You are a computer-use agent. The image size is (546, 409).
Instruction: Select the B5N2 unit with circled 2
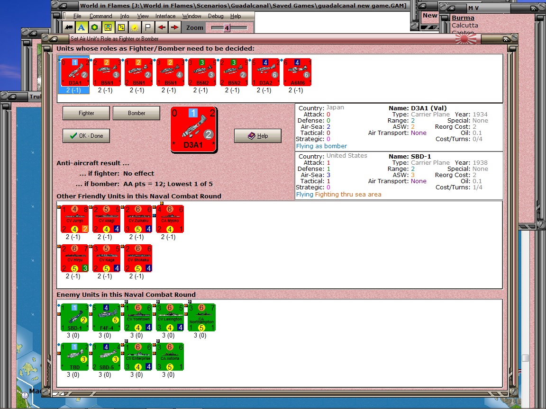[x=234, y=72]
